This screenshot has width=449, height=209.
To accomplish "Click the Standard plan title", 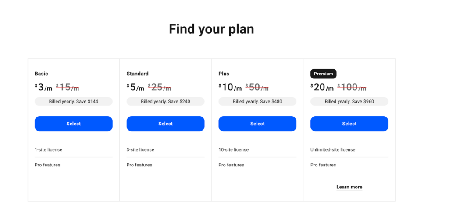I will (x=137, y=74).
